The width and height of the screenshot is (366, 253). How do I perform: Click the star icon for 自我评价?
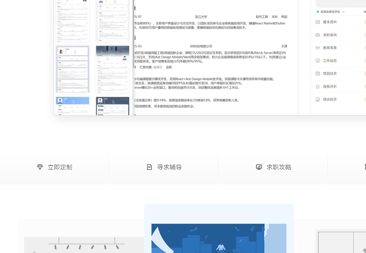(317, 86)
